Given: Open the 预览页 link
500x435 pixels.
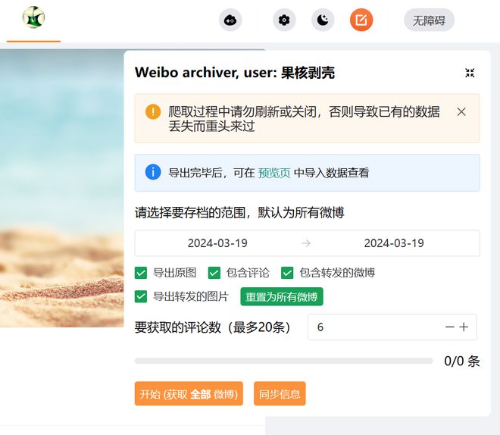Looking at the screenshot, I should pyautogui.click(x=274, y=173).
